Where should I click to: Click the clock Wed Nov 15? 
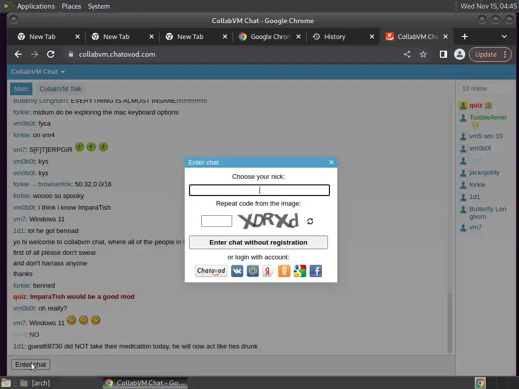[x=489, y=6]
